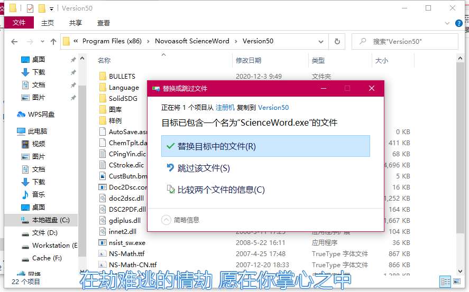Select the 图库 folder
Screen dimensions: 469x292
click(x=115, y=110)
